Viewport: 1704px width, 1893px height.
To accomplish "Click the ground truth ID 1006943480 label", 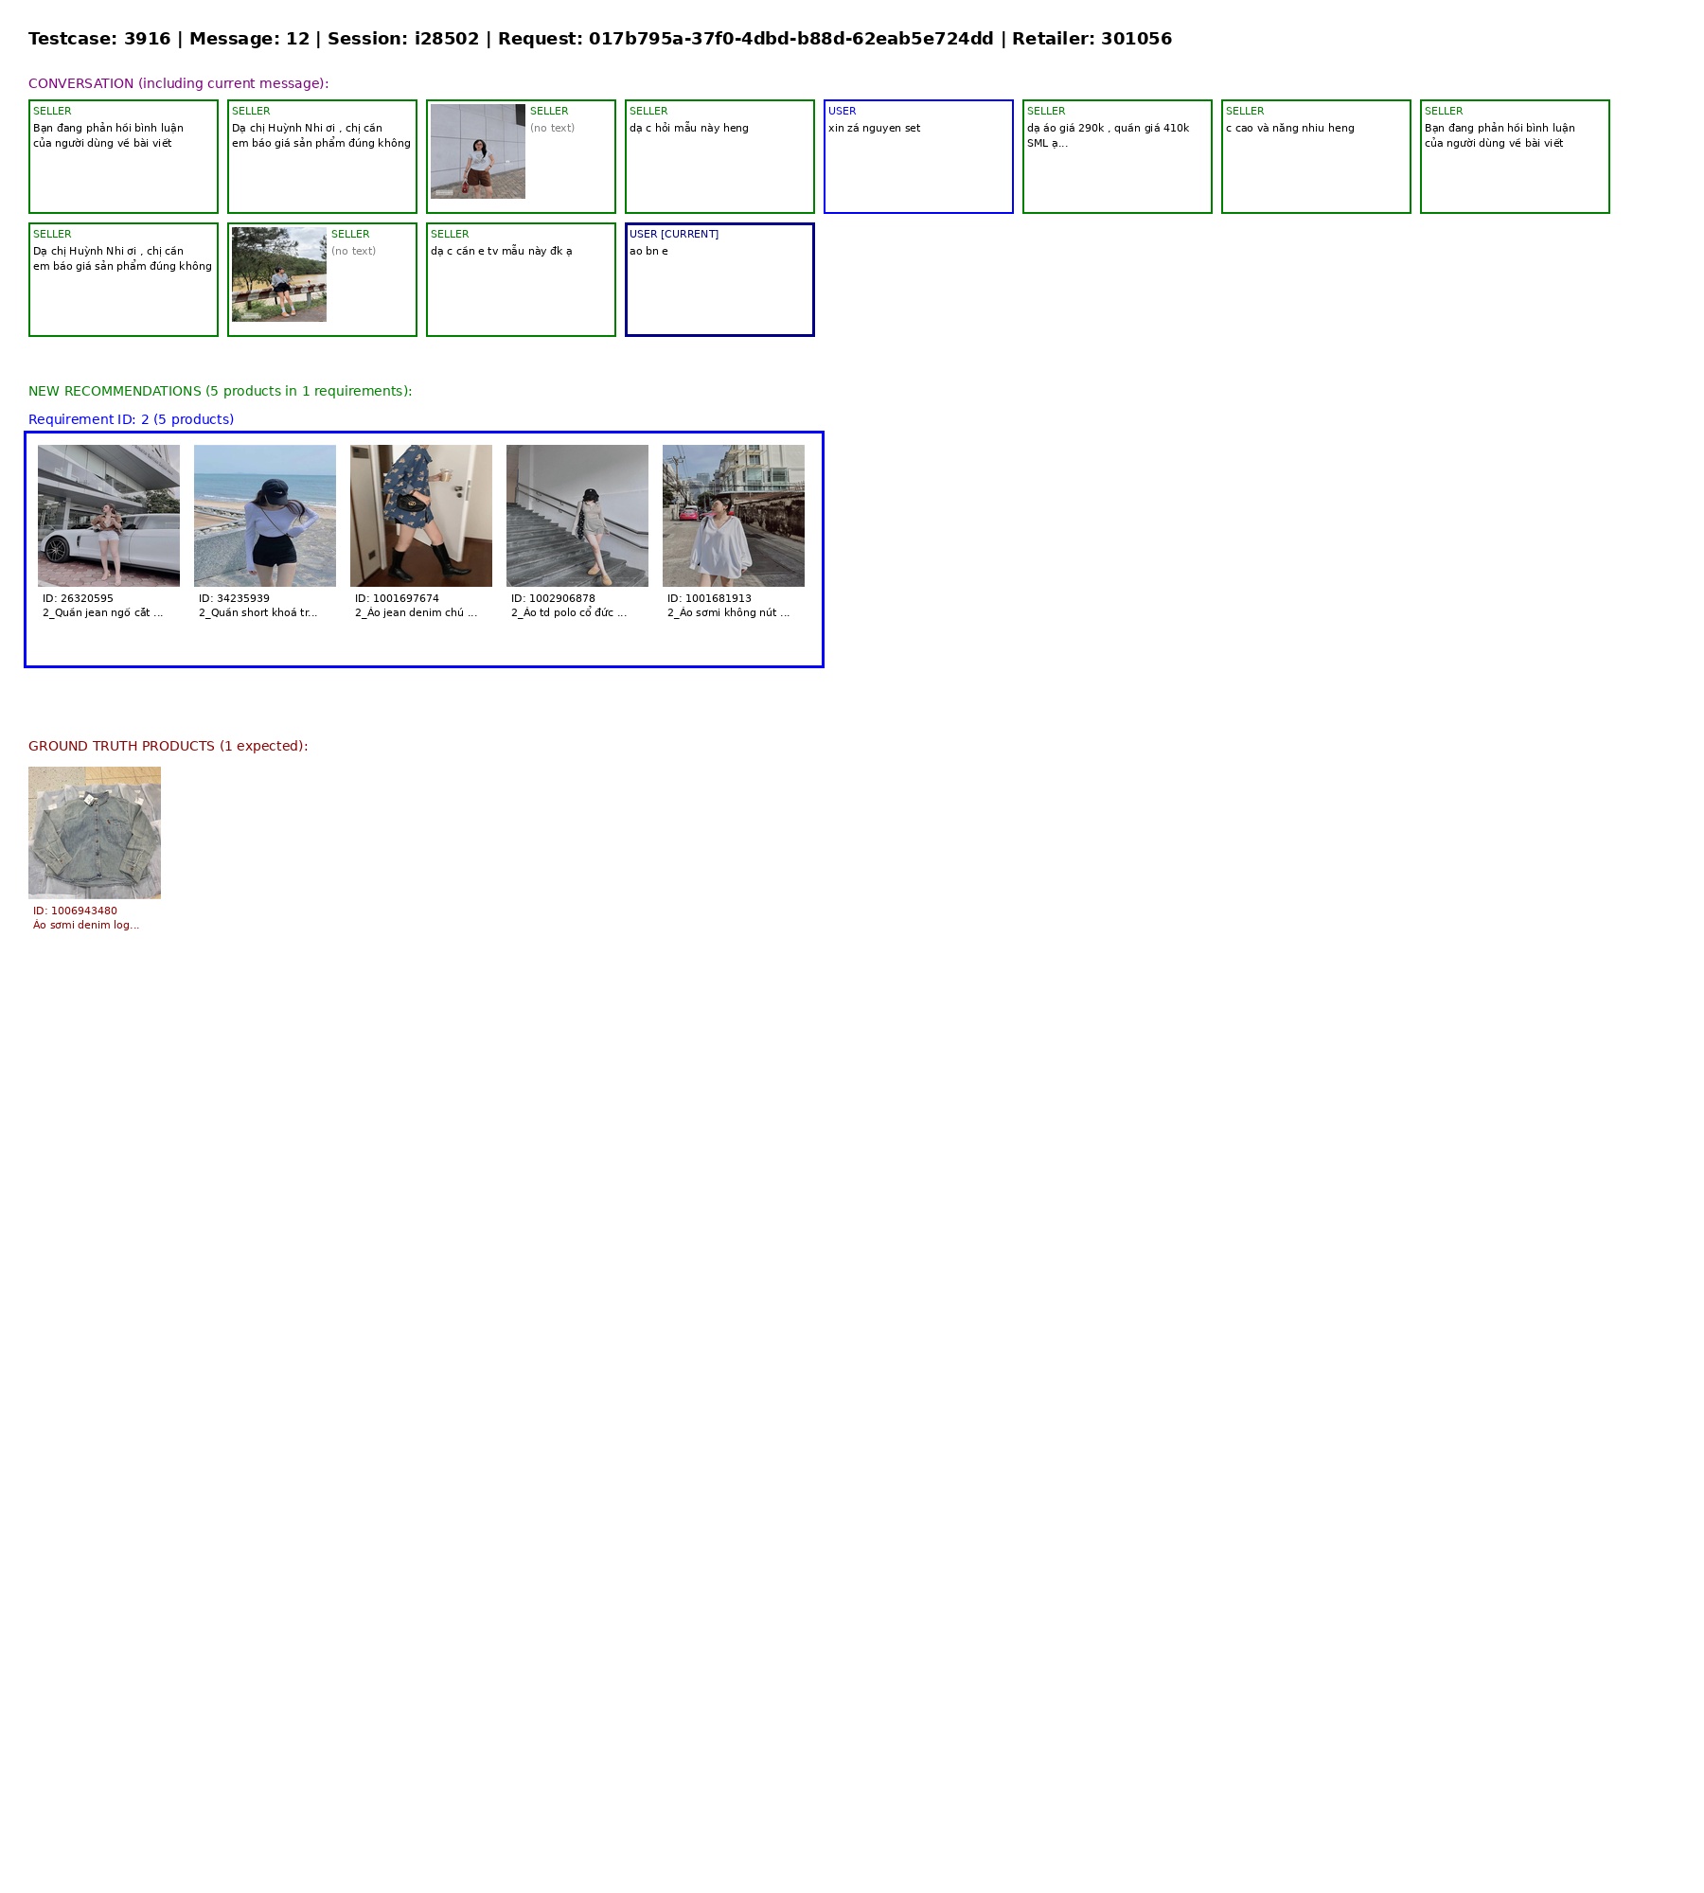I will pos(76,911).
